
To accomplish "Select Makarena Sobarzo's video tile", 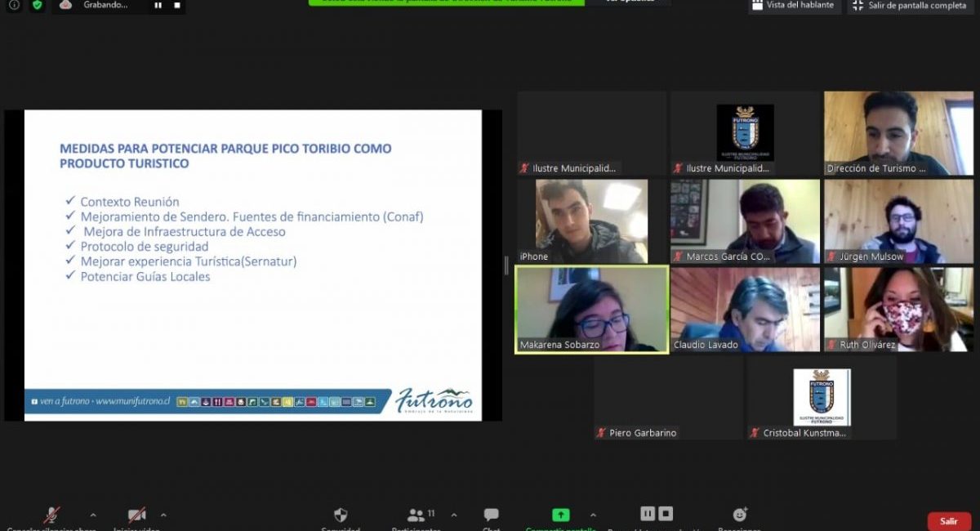I will point(591,310).
